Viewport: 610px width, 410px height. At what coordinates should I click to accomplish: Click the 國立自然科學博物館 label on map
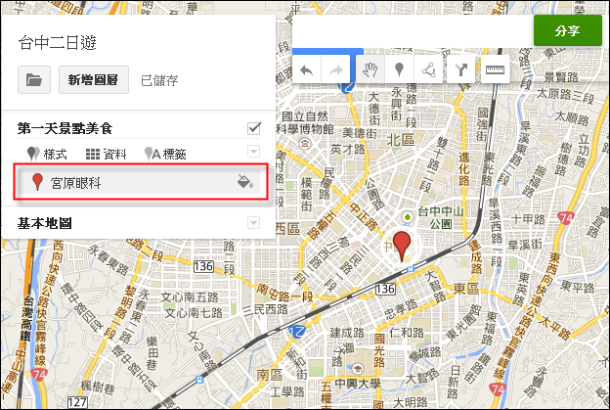click(x=305, y=122)
